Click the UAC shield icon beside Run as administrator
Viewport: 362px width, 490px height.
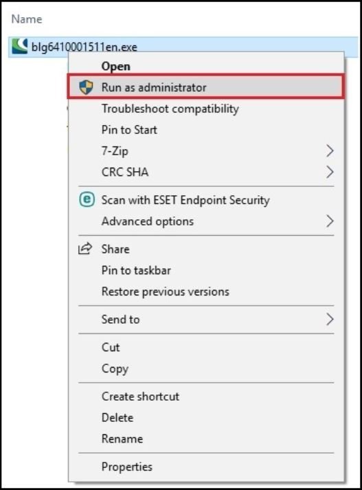click(x=86, y=87)
